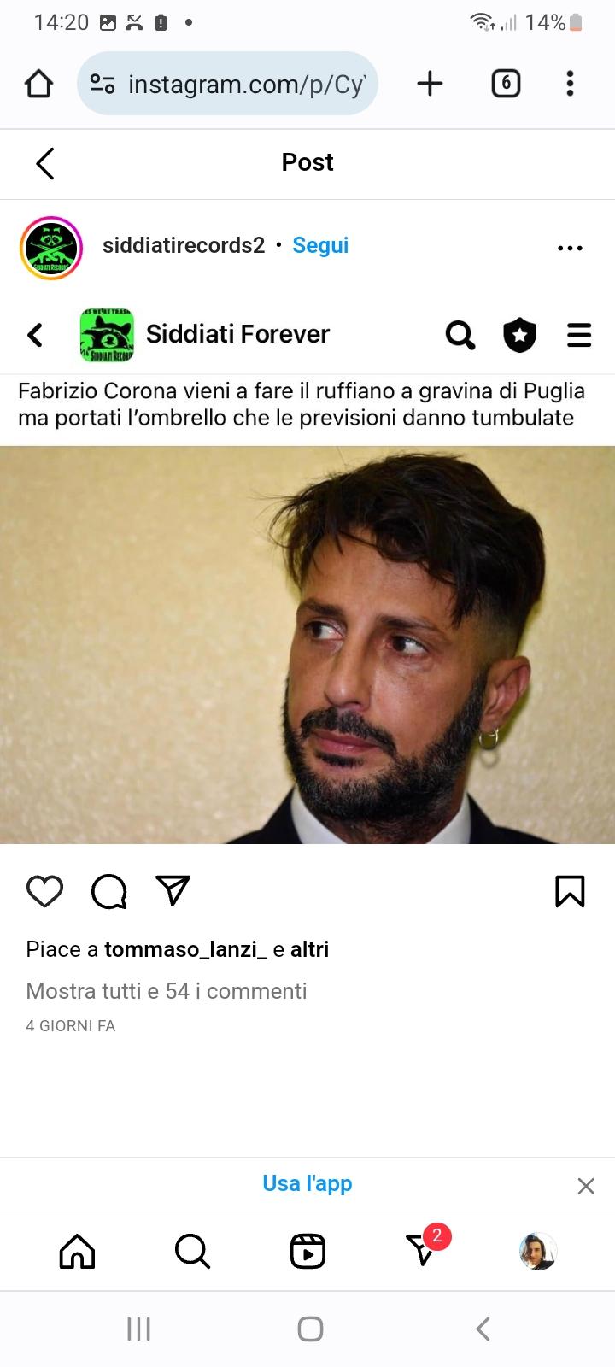Open post options three-dot menu
This screenshot has height=1367, width=615.
pos(570,248)
